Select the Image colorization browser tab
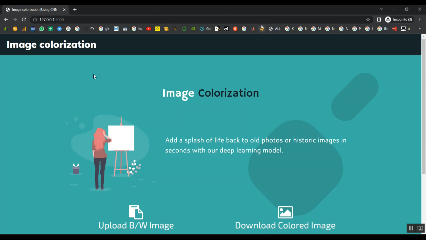Image resolution: width=426 pixels, height=240 pixels. click(35, 10)
